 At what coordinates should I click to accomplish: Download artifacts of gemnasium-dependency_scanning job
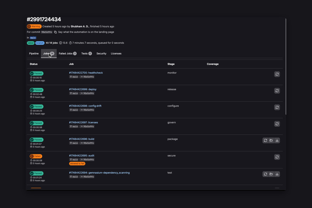(x=277, y=174)
